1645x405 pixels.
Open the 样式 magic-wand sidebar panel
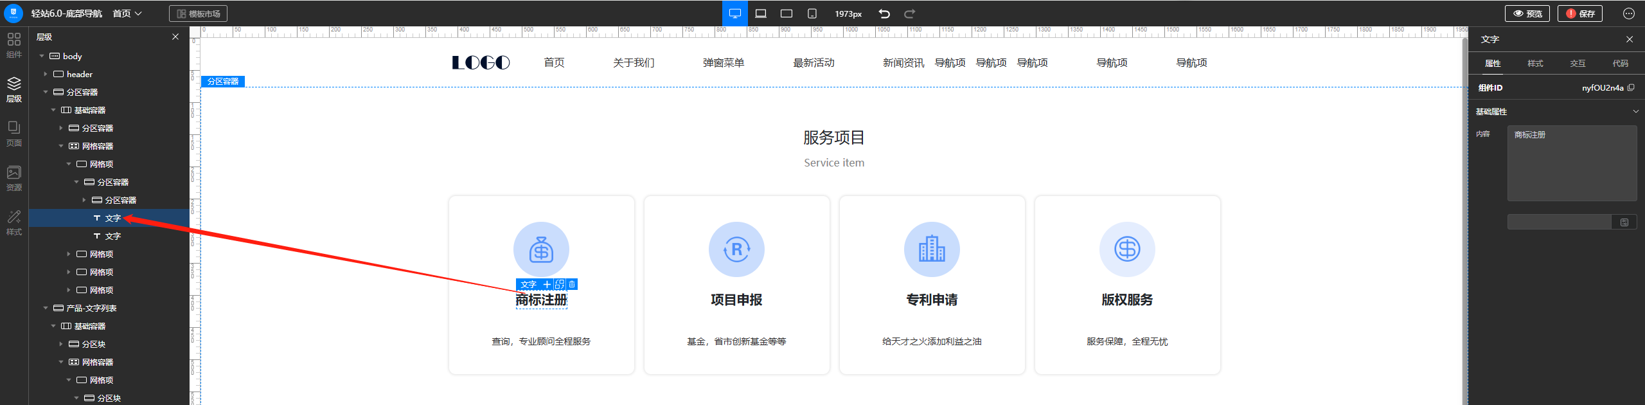coord(14,222)
